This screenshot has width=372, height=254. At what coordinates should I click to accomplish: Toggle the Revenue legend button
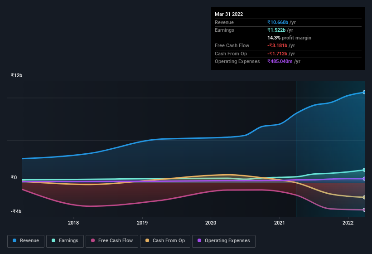point(26,241)
